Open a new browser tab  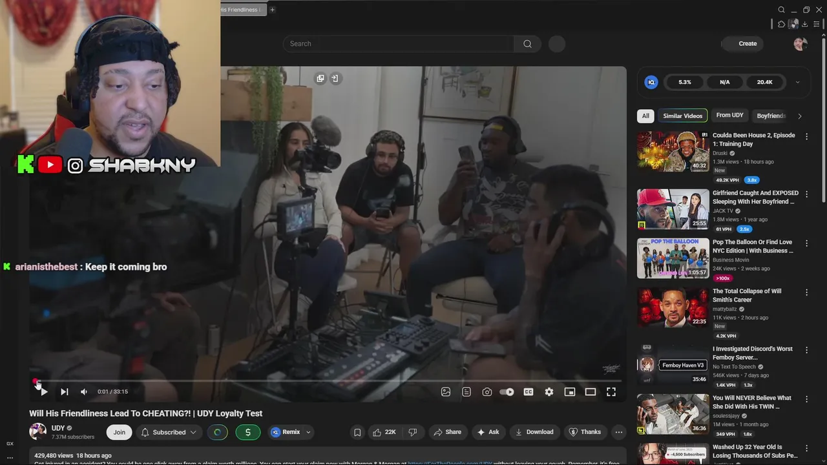pos(272,10)
